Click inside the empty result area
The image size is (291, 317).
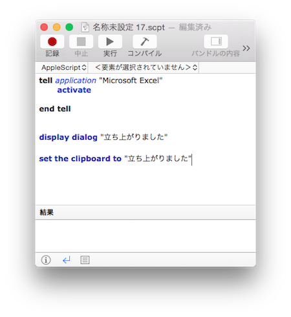145,236
